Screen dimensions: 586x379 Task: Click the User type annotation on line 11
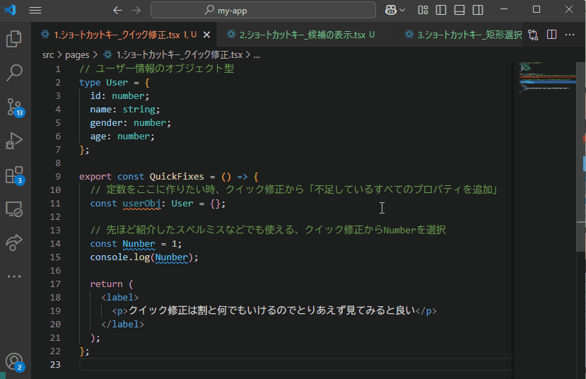(x=182, y=204)
